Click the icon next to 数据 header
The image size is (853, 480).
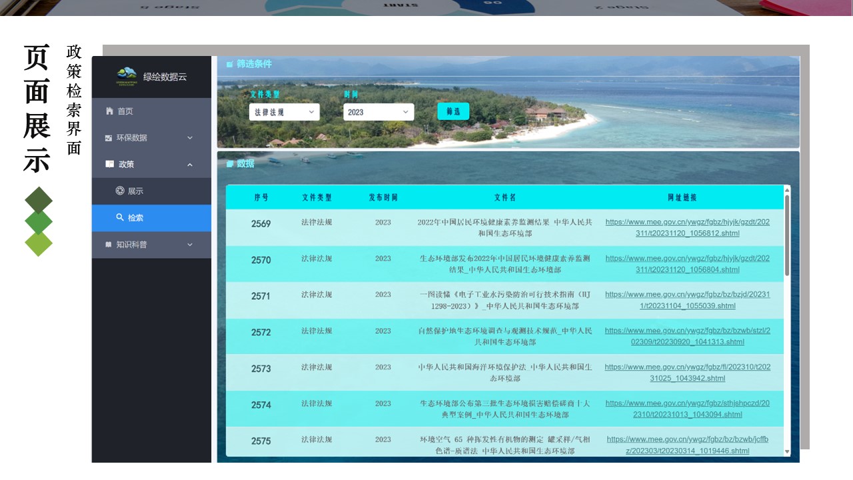point(230,163)
